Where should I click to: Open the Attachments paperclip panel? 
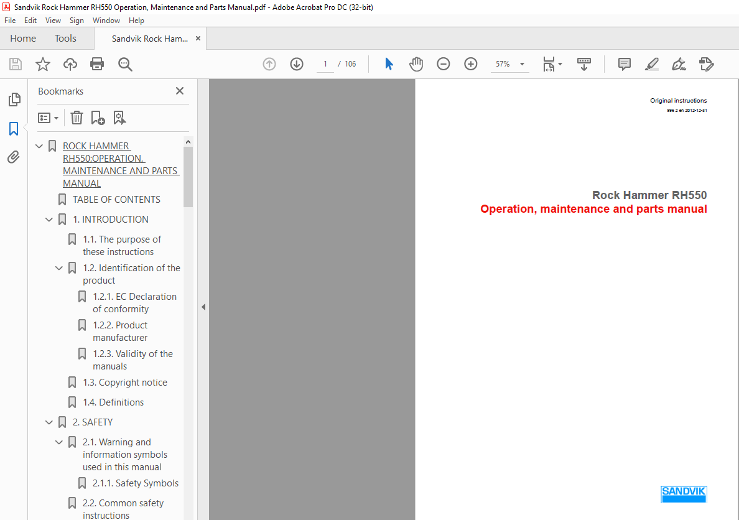(14, 157)
